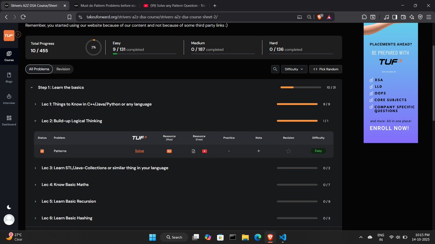The width and height of the screenshot is (435, 244).
Task: Open the clock and date panel
Action: pos(421,237)
